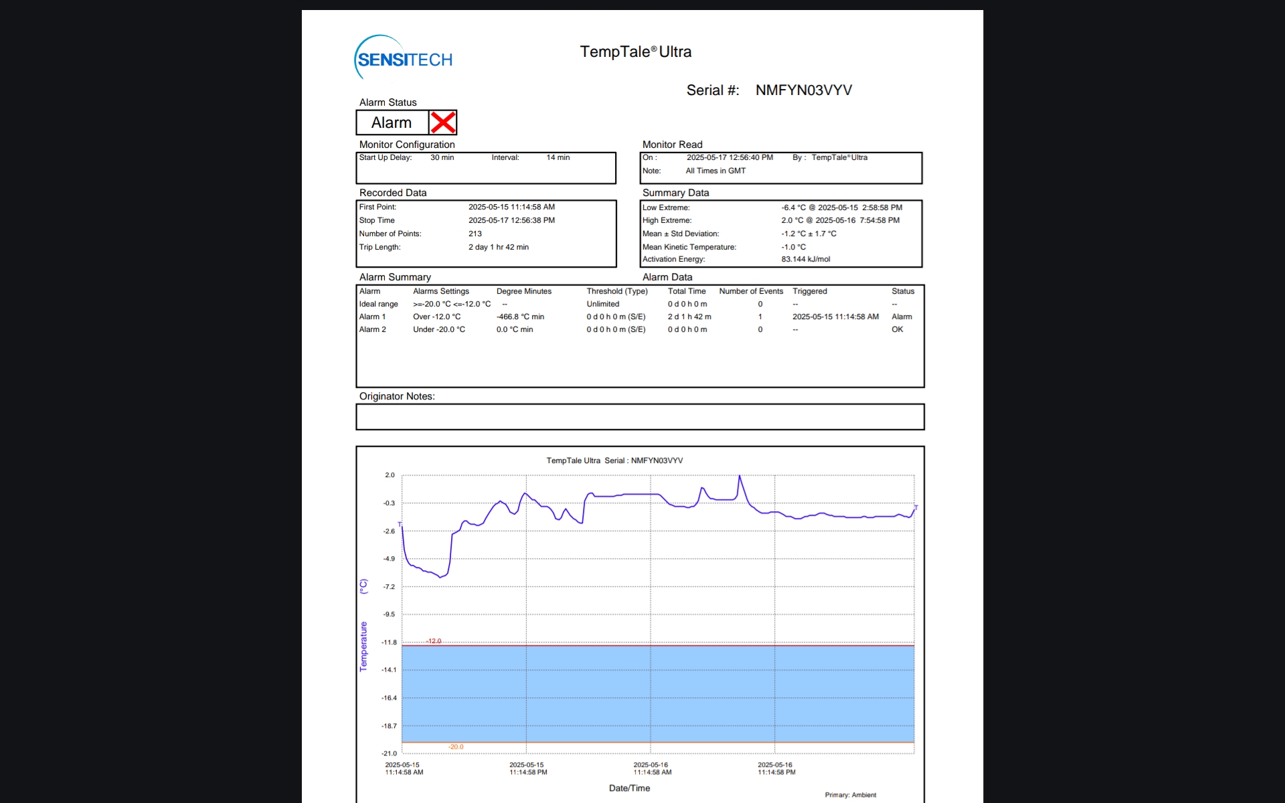Click Alarm 1 total time '2 d 1 h 42 m'
Image resolution: width=1285 pixels, height=803 pixels.
pos(689,317)
